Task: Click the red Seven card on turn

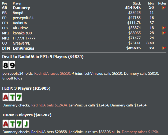Action: (19, 124)
